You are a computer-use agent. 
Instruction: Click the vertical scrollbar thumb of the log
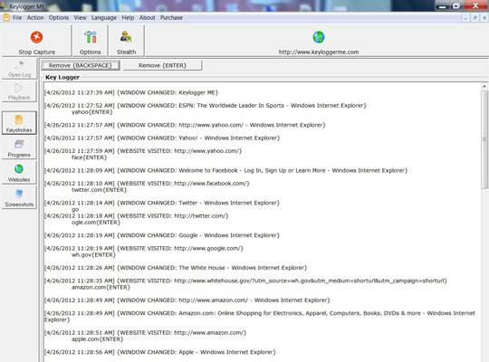[x=484, y=139]
